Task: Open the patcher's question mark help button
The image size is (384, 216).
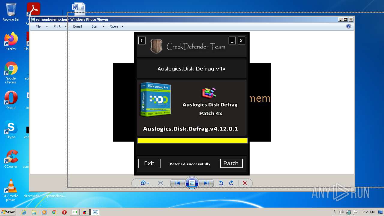Action: (142, 40)
